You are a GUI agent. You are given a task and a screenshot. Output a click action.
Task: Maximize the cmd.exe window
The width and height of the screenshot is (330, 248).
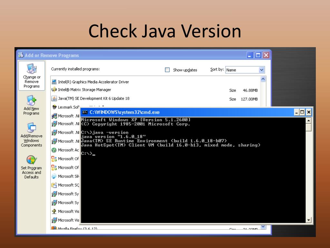[302, 112]
